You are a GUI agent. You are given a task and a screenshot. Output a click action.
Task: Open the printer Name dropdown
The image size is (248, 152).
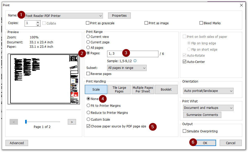click(x=101, y=16)
